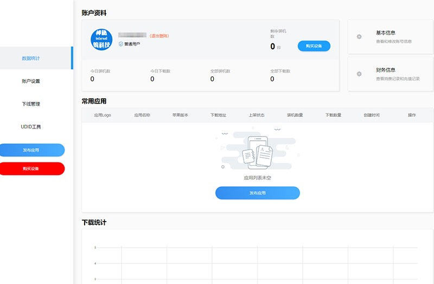
Task: Click the 应用列表未空 empty message
Action: coord(257,178)
